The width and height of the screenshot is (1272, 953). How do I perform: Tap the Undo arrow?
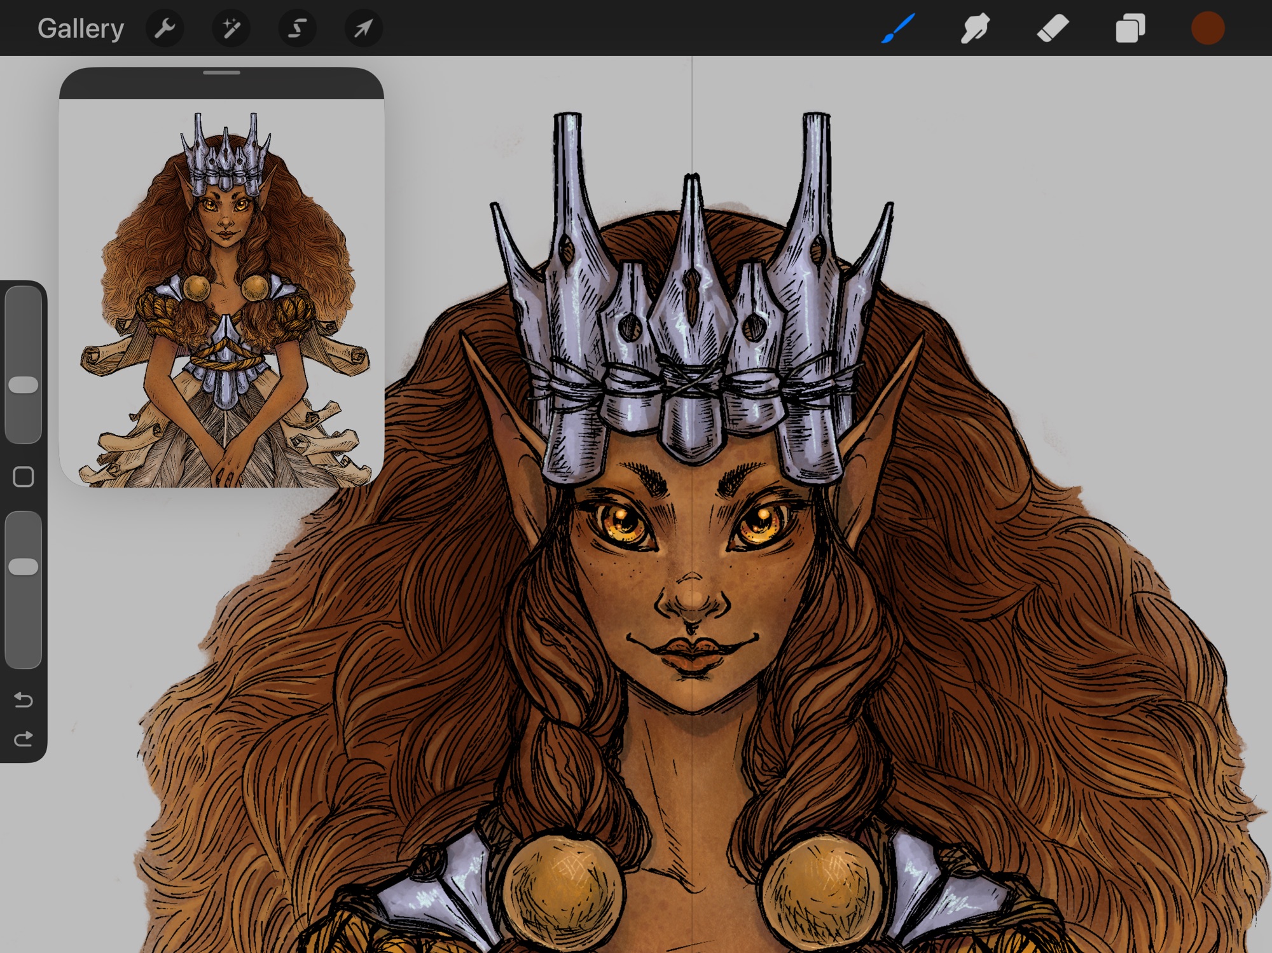24,700
